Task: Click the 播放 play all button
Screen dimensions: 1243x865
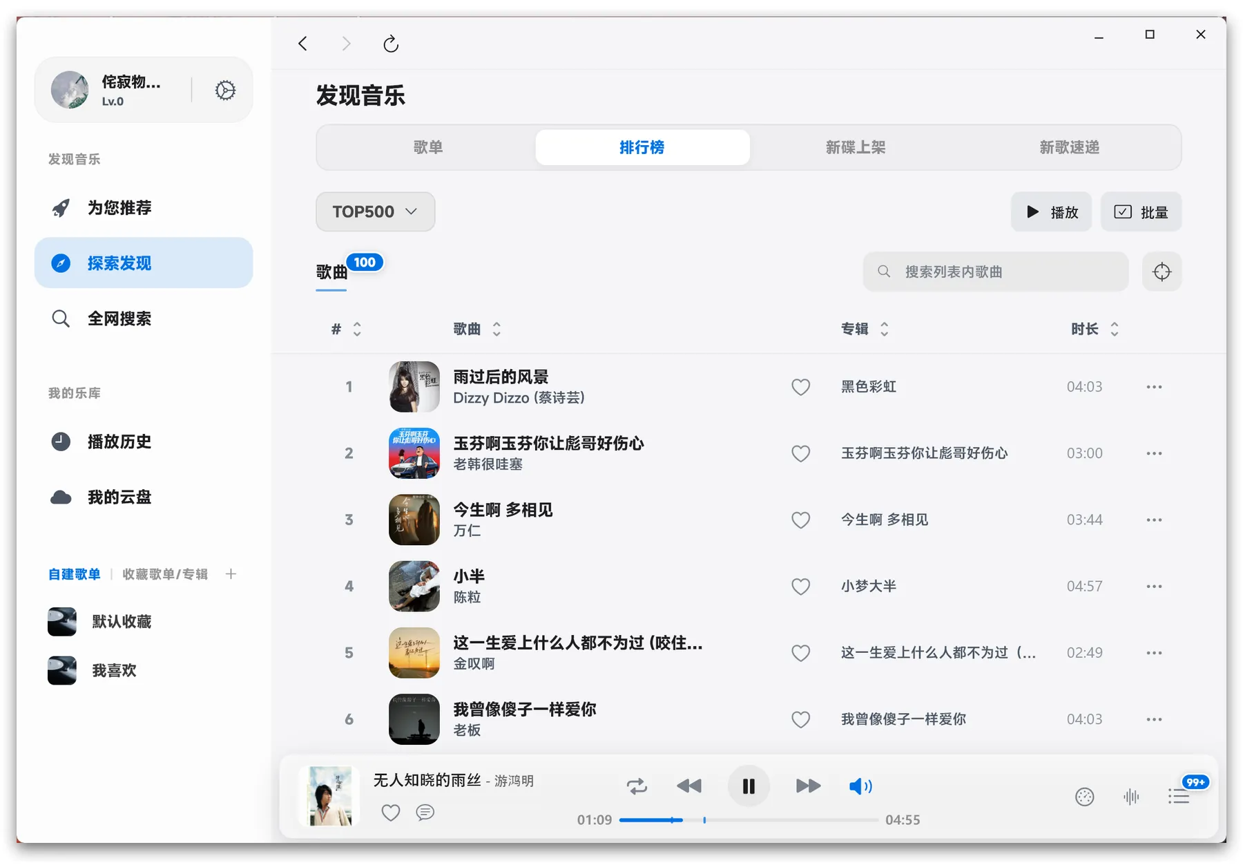Action: click(1051, 212)
